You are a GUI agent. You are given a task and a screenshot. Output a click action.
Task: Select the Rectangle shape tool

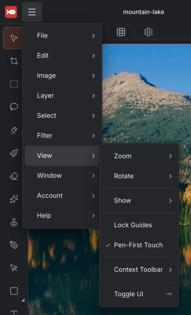coord(14,291)
